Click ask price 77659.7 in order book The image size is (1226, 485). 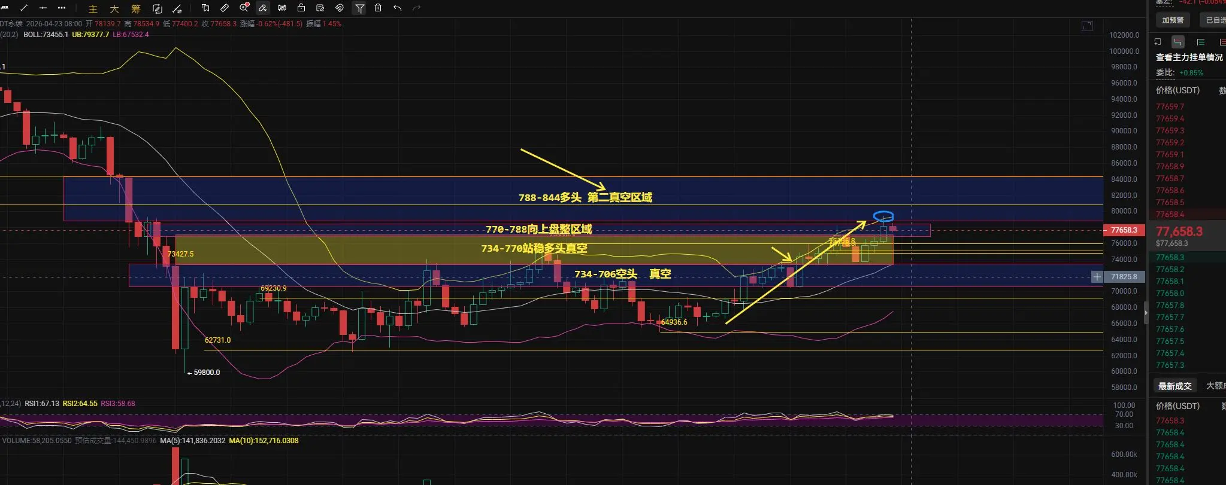1170,106
